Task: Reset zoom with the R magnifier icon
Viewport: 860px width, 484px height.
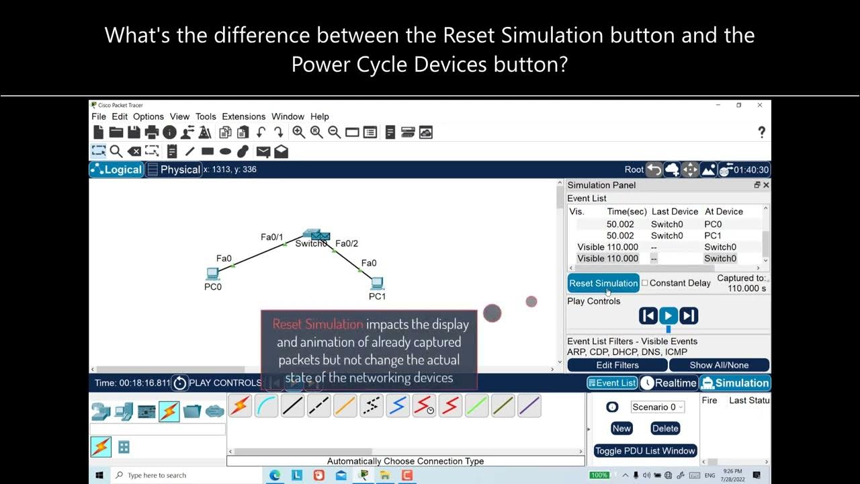Action: [x=316, y=132]
